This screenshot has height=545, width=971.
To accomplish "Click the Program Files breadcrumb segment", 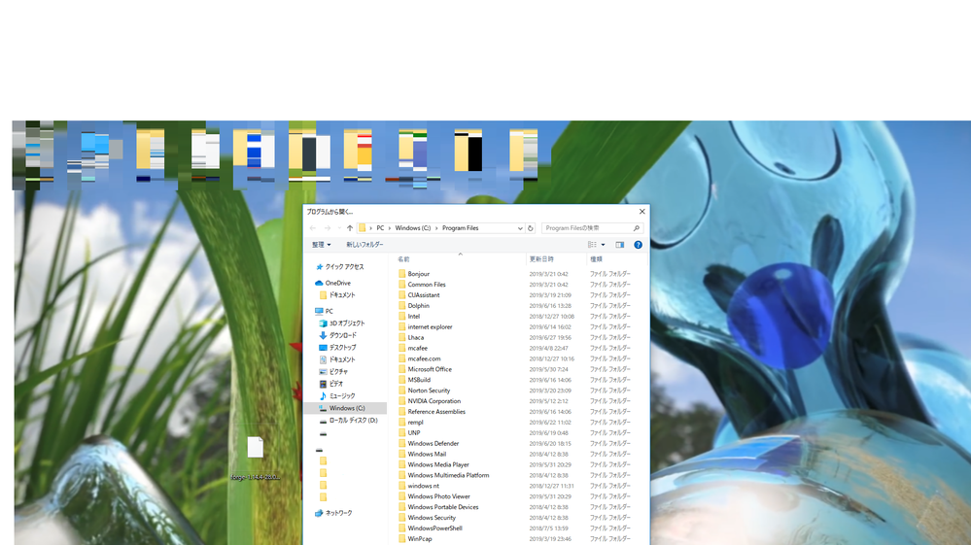I will 460,228.
